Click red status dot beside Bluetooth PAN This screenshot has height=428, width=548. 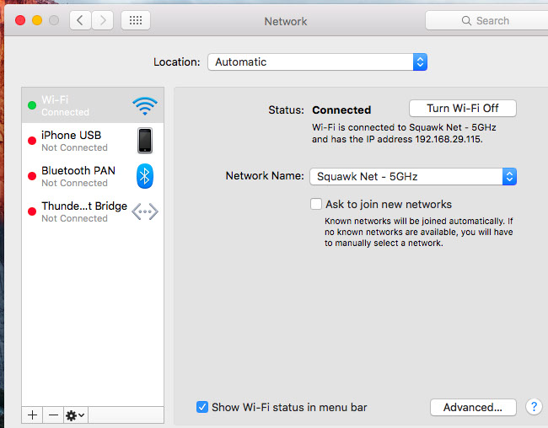coord(32,176)
